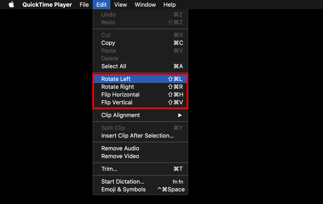The width and height of the screenshot is (323, 204).
Task: Open the Apple menu
Action: tap(12, 4)
